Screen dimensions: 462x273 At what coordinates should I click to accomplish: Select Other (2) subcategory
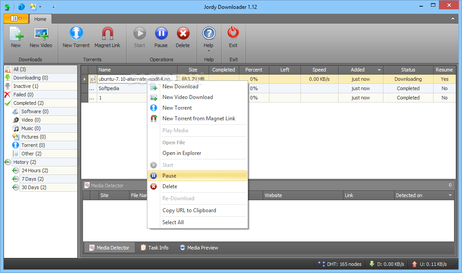[44, 154]
